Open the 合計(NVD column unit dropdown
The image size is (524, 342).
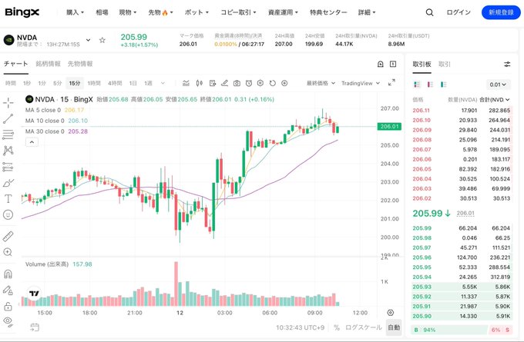[x=495, y=100]
